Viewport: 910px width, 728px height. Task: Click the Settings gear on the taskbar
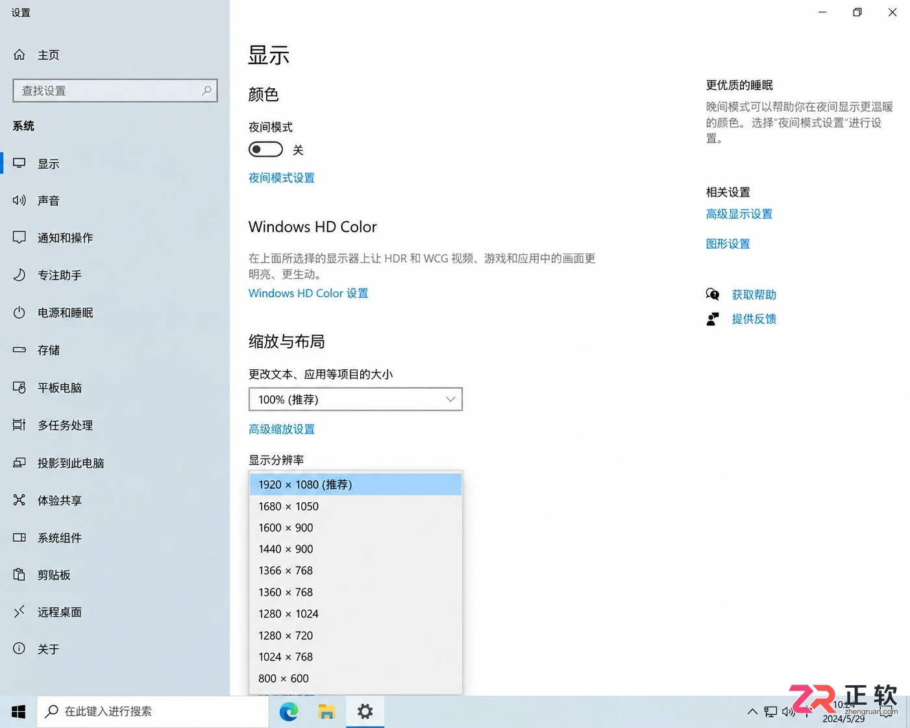pyautogui.click(x=365, y=712)
